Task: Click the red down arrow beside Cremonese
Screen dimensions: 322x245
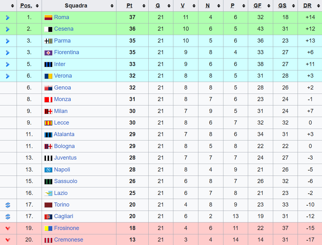Action: [x=8, y=240]
